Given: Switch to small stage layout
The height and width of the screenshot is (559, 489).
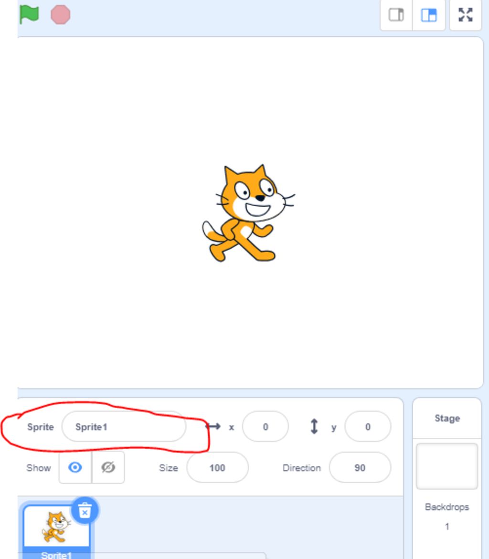Looking at the screenshot, I should [x=396, y=15].
